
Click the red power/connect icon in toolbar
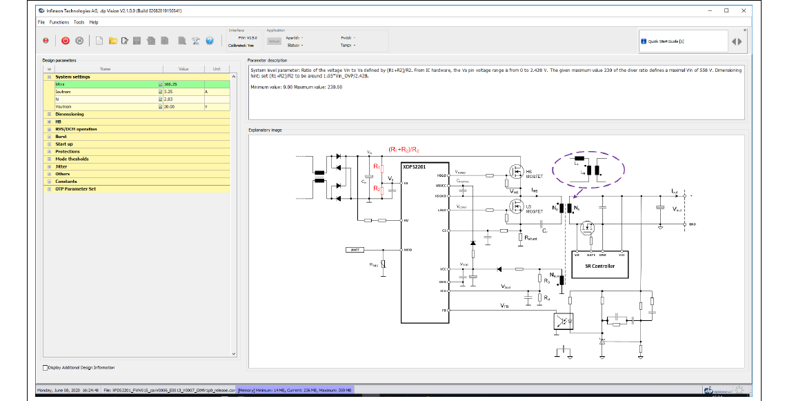[x=66, y=41]
